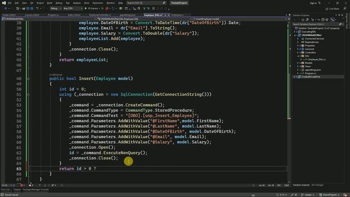Screen dimensions: 350x197
Task: Click the highlighted preview icon in Solution Explorer toolbar
Action: tap(332, 20)
